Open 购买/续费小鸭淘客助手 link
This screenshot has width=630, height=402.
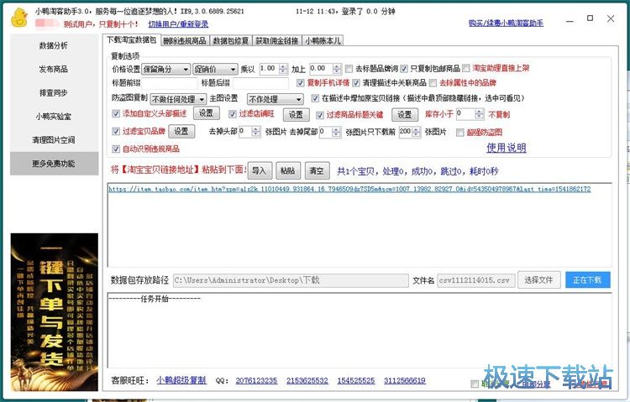click(507, 23)
